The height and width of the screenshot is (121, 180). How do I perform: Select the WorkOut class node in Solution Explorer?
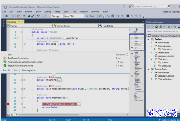click(x=166, y=66)
